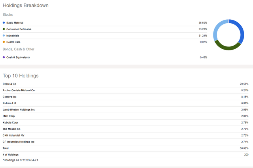Click the light blue Industrials legend dot
Screen dimensions: 253x168
pos(4,35)
